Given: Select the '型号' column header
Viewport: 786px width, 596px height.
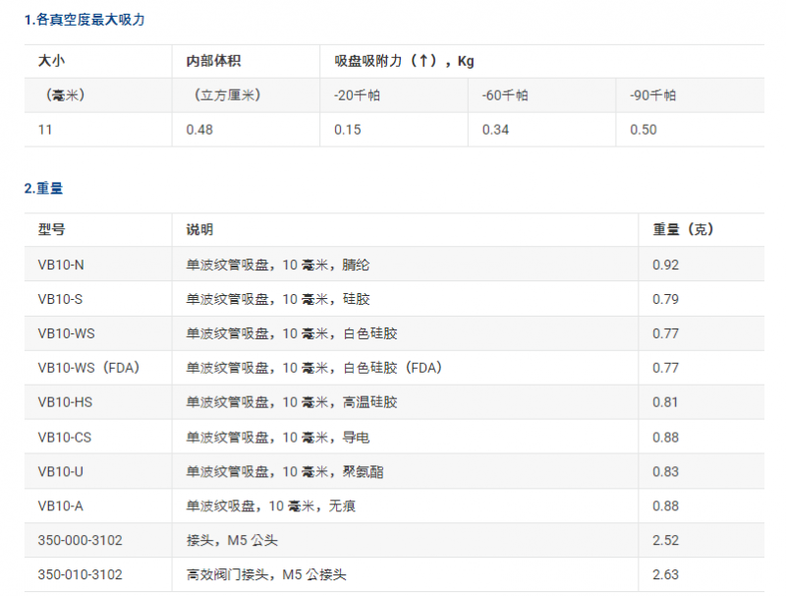Looking at the screenshot, I should [51, 229].
